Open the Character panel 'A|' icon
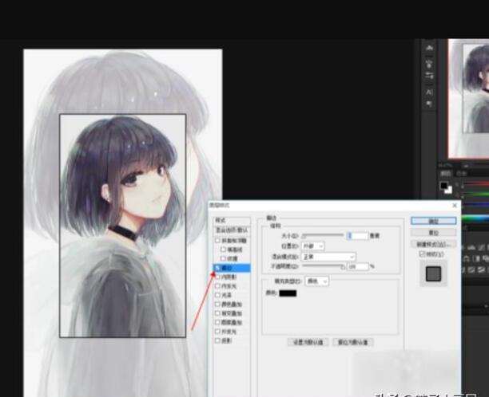This screenshot has width=489, height=397. pyautogui.click(x=429, y=92)
